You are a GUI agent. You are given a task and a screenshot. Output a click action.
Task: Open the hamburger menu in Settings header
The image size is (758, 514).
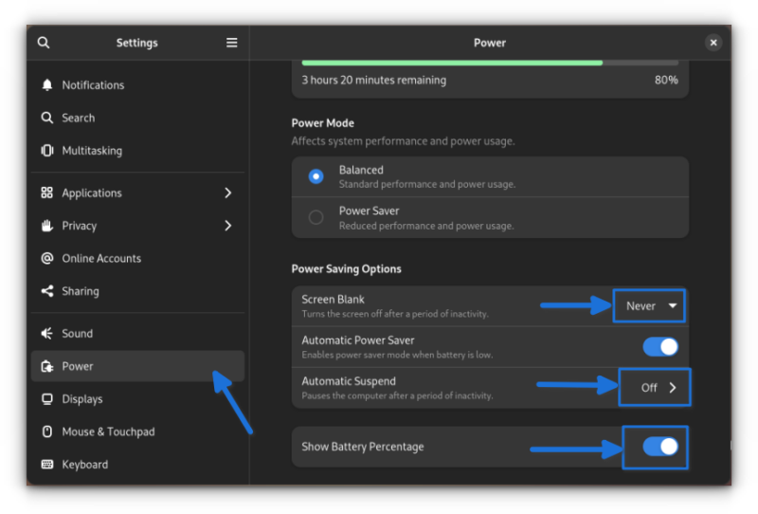point(231,43)
